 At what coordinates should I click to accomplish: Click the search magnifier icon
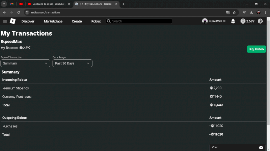click(x=109, y=21)
